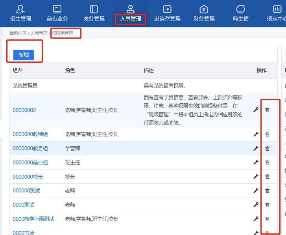This screenshot has height=235, width=286.
Task: Switch to 招生管理 menu label
Action: coord(20,19)
